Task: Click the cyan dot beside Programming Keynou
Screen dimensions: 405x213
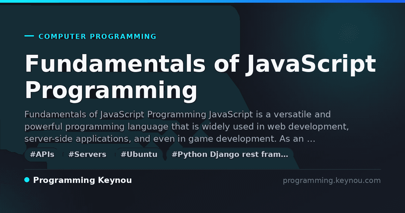Action: click(x=27, y=180)
